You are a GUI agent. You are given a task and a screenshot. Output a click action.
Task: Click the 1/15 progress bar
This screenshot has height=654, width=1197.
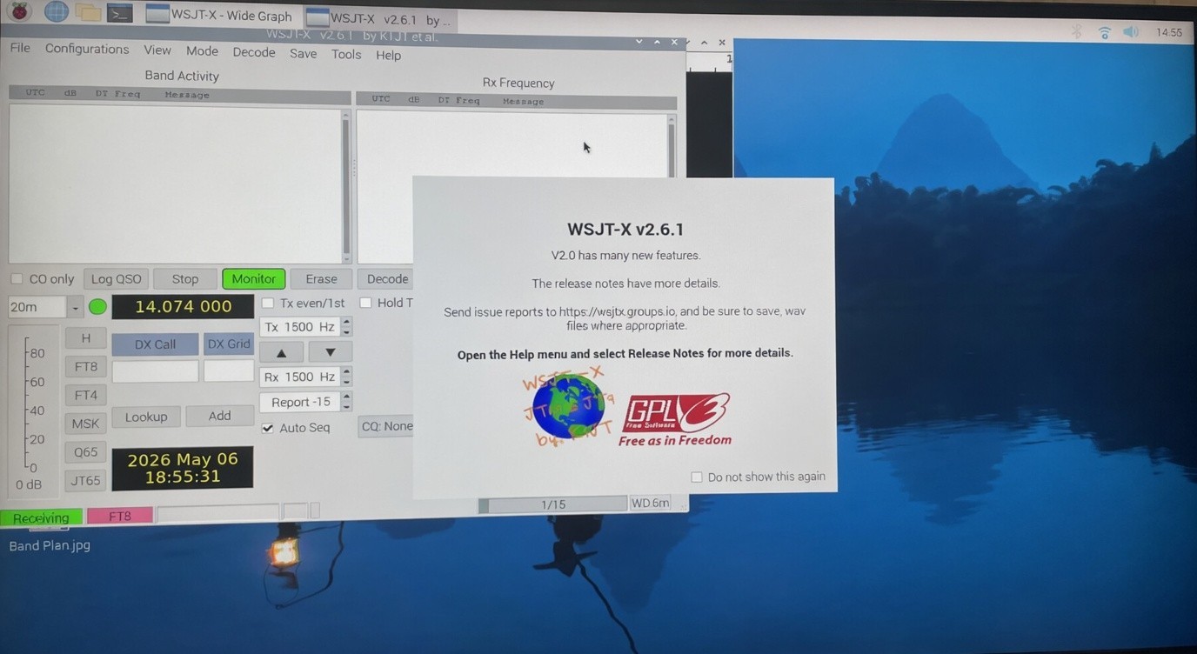click(552, 504)
